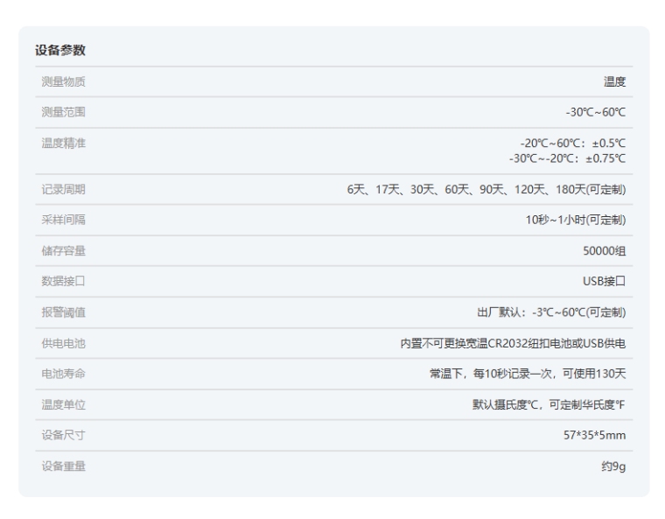665x519 pixels.
Task: Select the CR2032 battery description text
Action: [513, 343]
